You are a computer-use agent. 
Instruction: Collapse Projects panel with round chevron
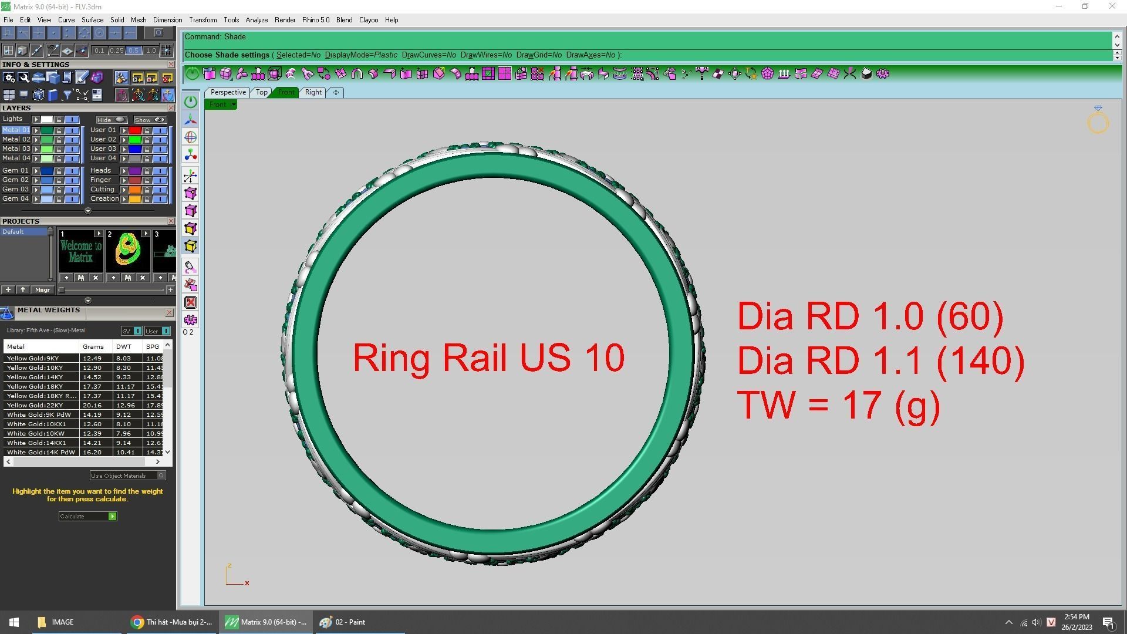88,301
